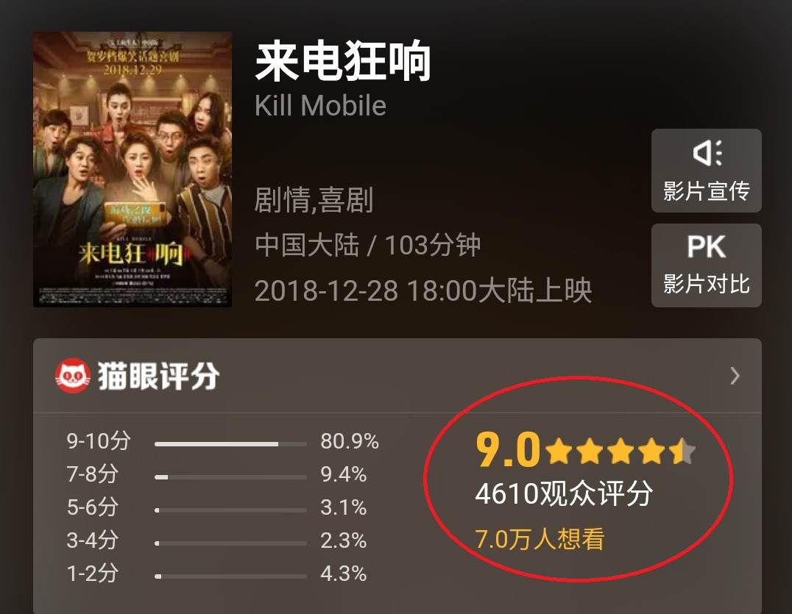The height and width of the screenshot is (614, 792).
Task: Tap the 7.0万人想看 want-to-see link
Action: [x=540, y=539]
